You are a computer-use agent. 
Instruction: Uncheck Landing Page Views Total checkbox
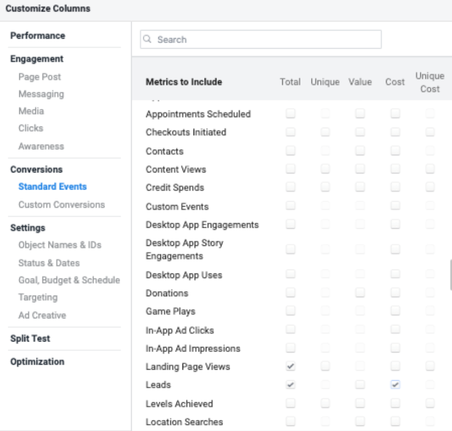tap(290, 366)
